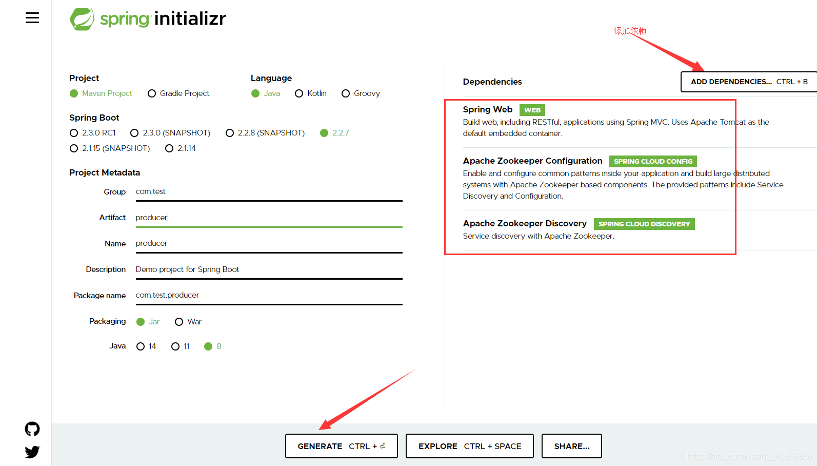Click 'Service discovery with Apache Zookeeper.' text

[539, 236]
